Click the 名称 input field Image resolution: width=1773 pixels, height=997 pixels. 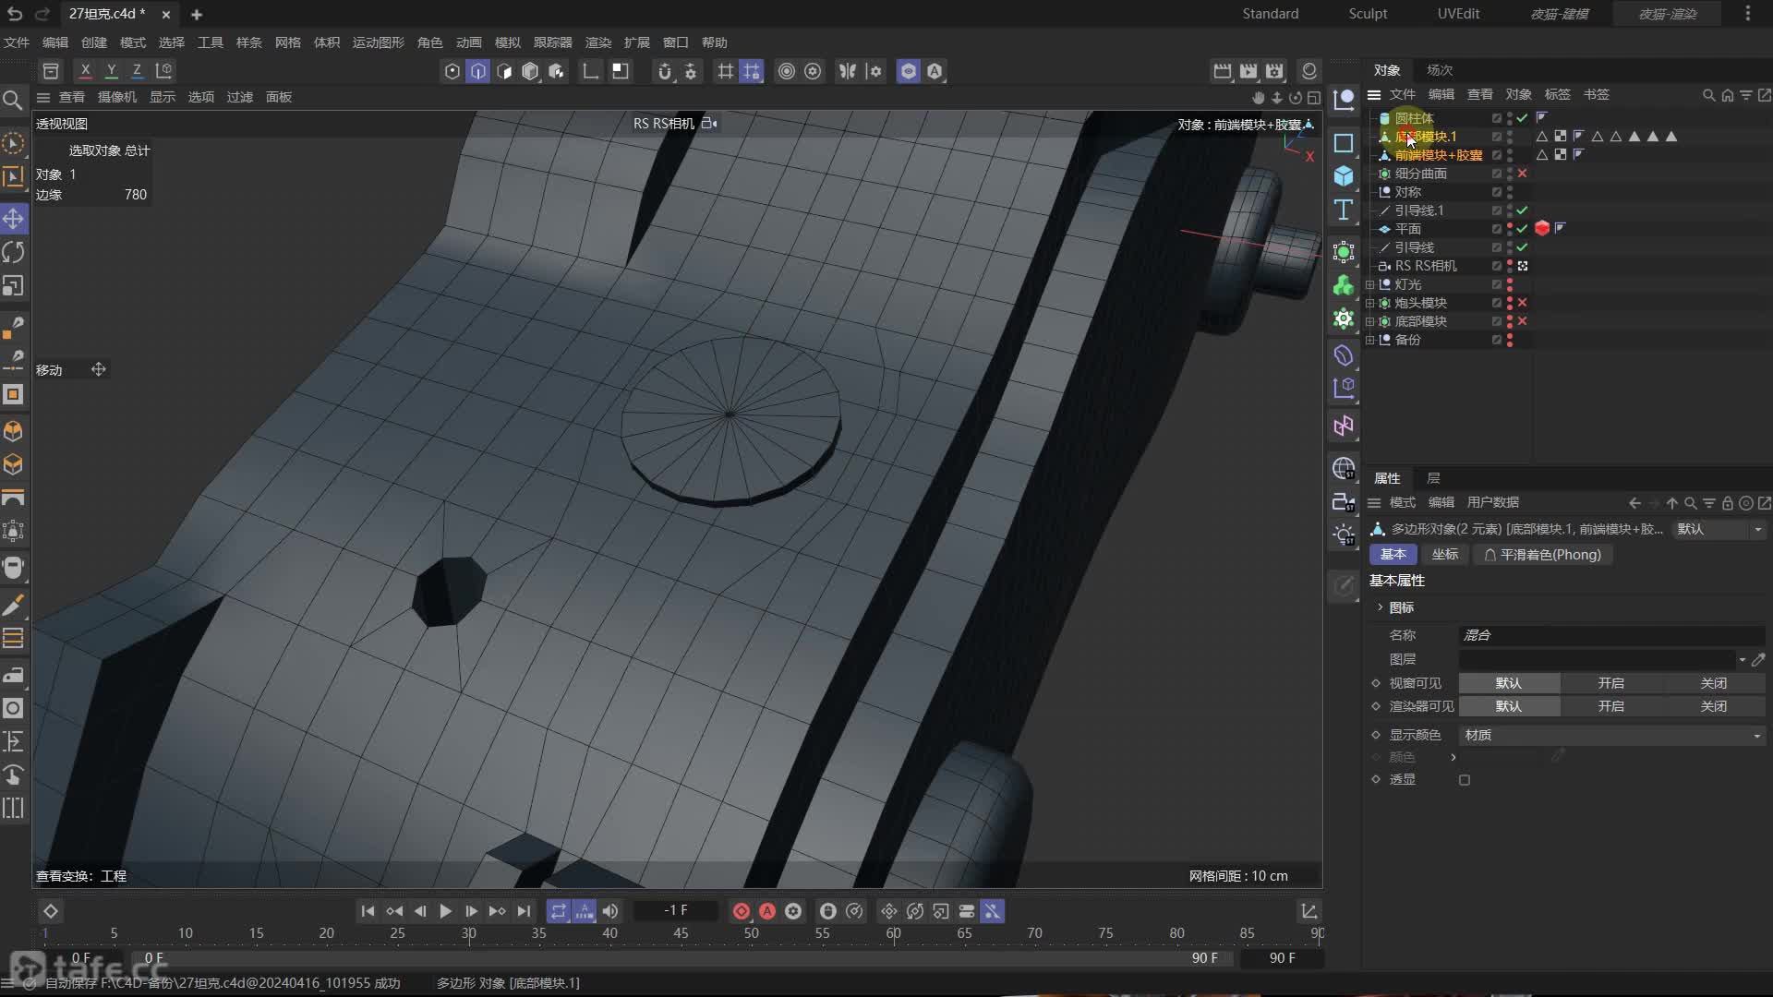(x=1612, y=635)
